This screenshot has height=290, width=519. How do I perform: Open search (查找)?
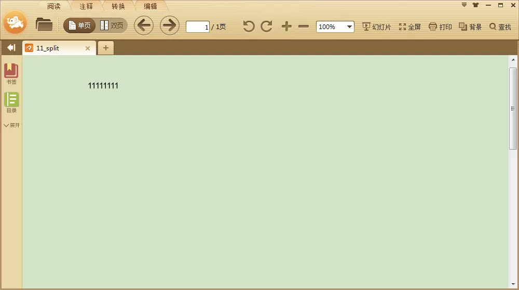pos(500,27)
